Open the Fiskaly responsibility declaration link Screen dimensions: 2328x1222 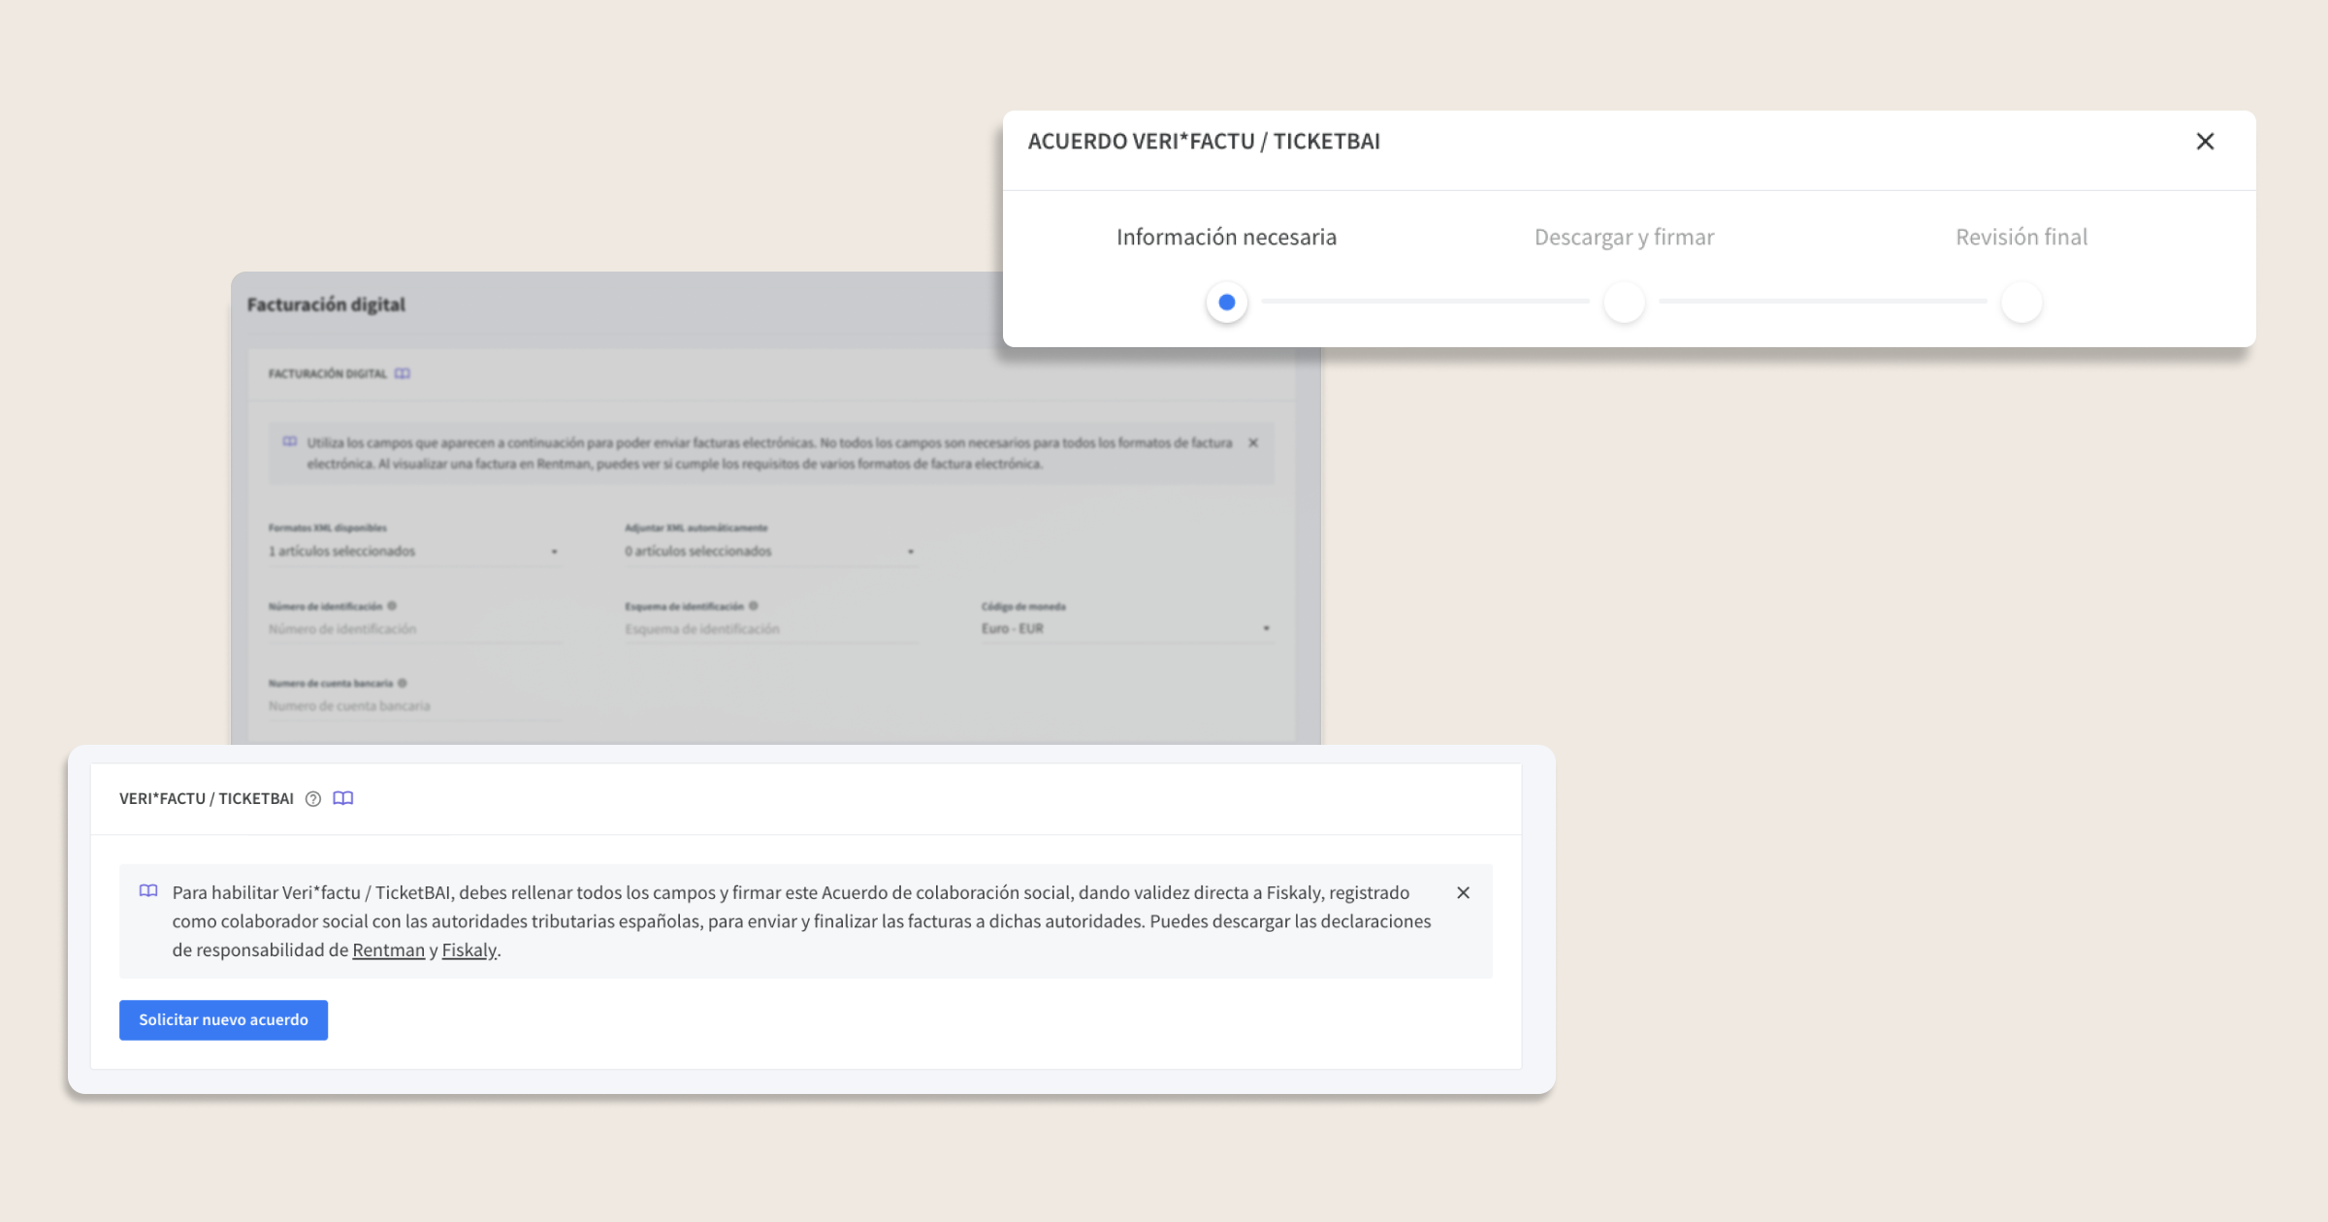(x=469, y=950)
